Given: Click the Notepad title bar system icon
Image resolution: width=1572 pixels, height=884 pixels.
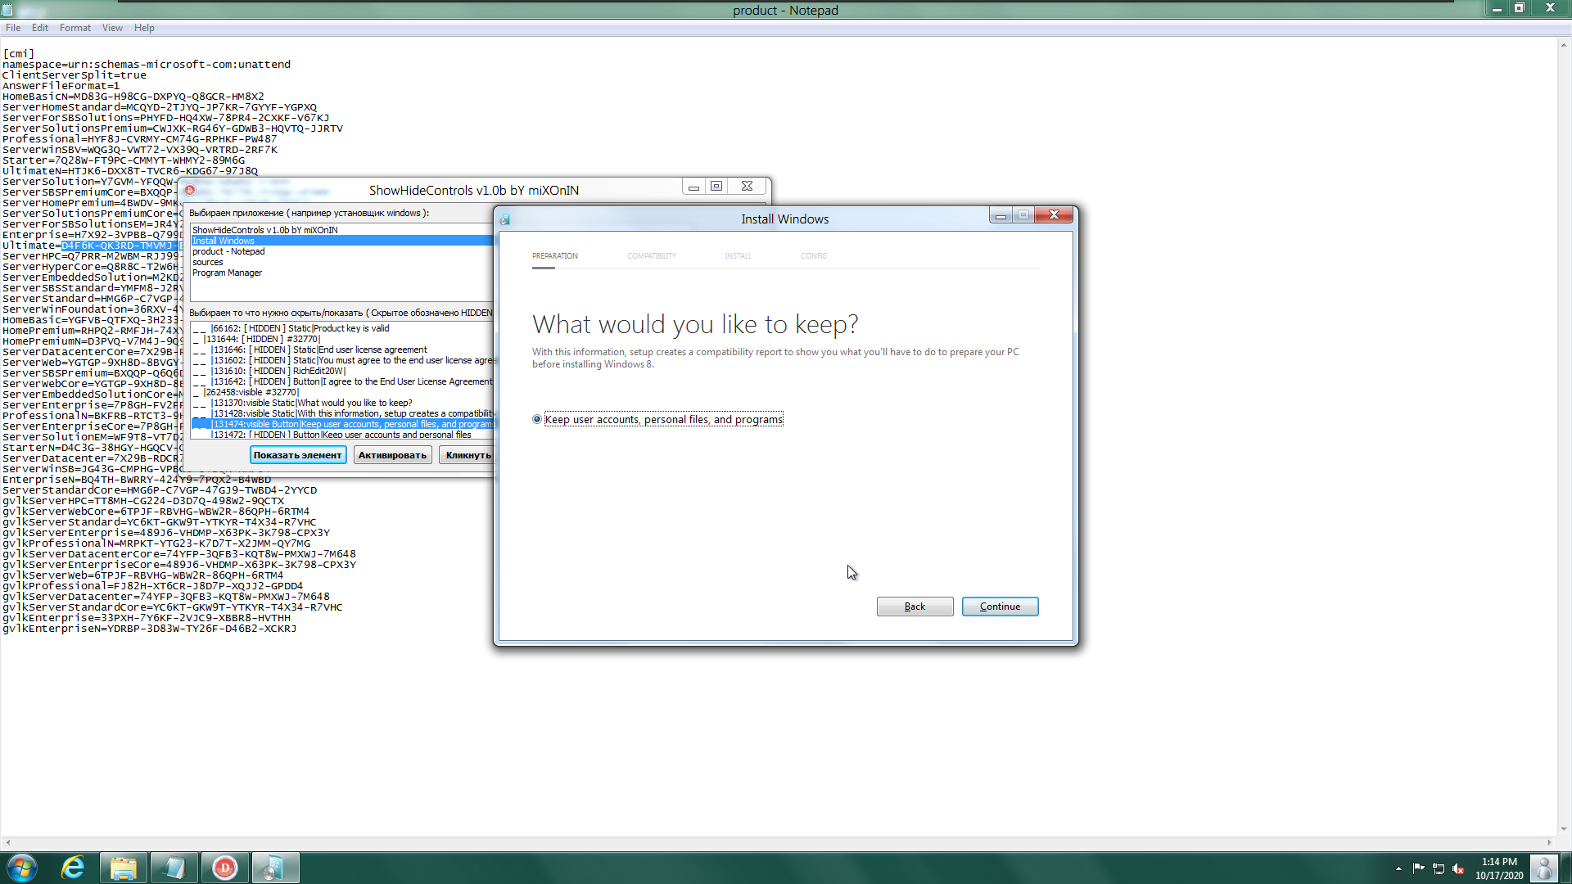Looking at the screenshot, I should 7,10.
